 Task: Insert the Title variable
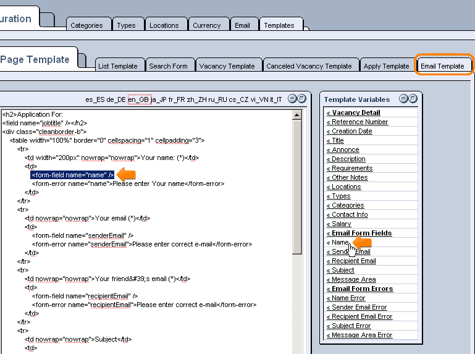335,140
